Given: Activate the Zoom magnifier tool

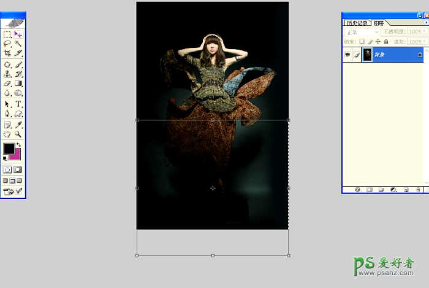Looking at the screenshot, I should 18,134.
